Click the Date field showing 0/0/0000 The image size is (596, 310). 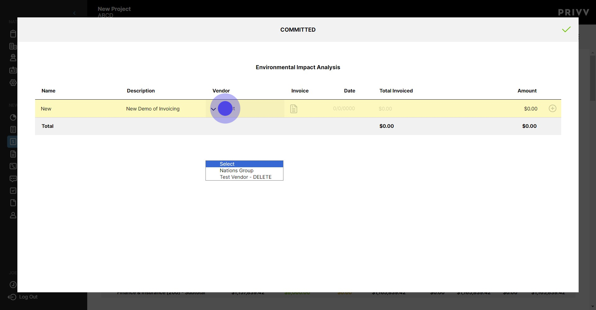point(344,109)
